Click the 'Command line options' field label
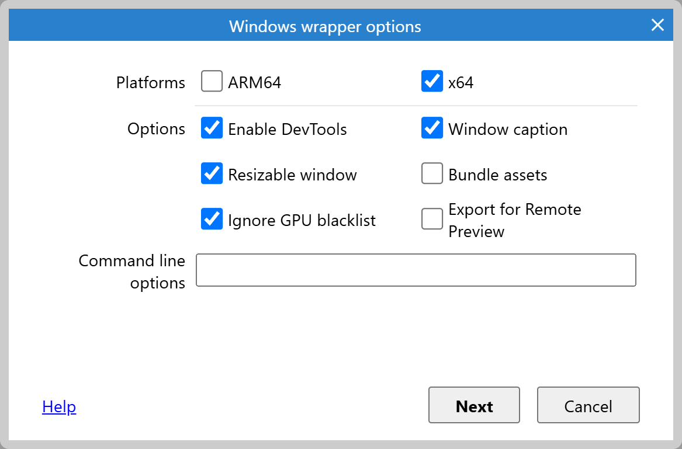 [132, 272]
